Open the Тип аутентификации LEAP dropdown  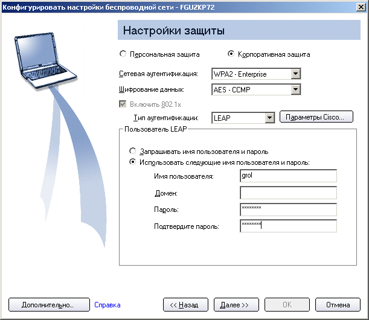(x=270, y=118)
